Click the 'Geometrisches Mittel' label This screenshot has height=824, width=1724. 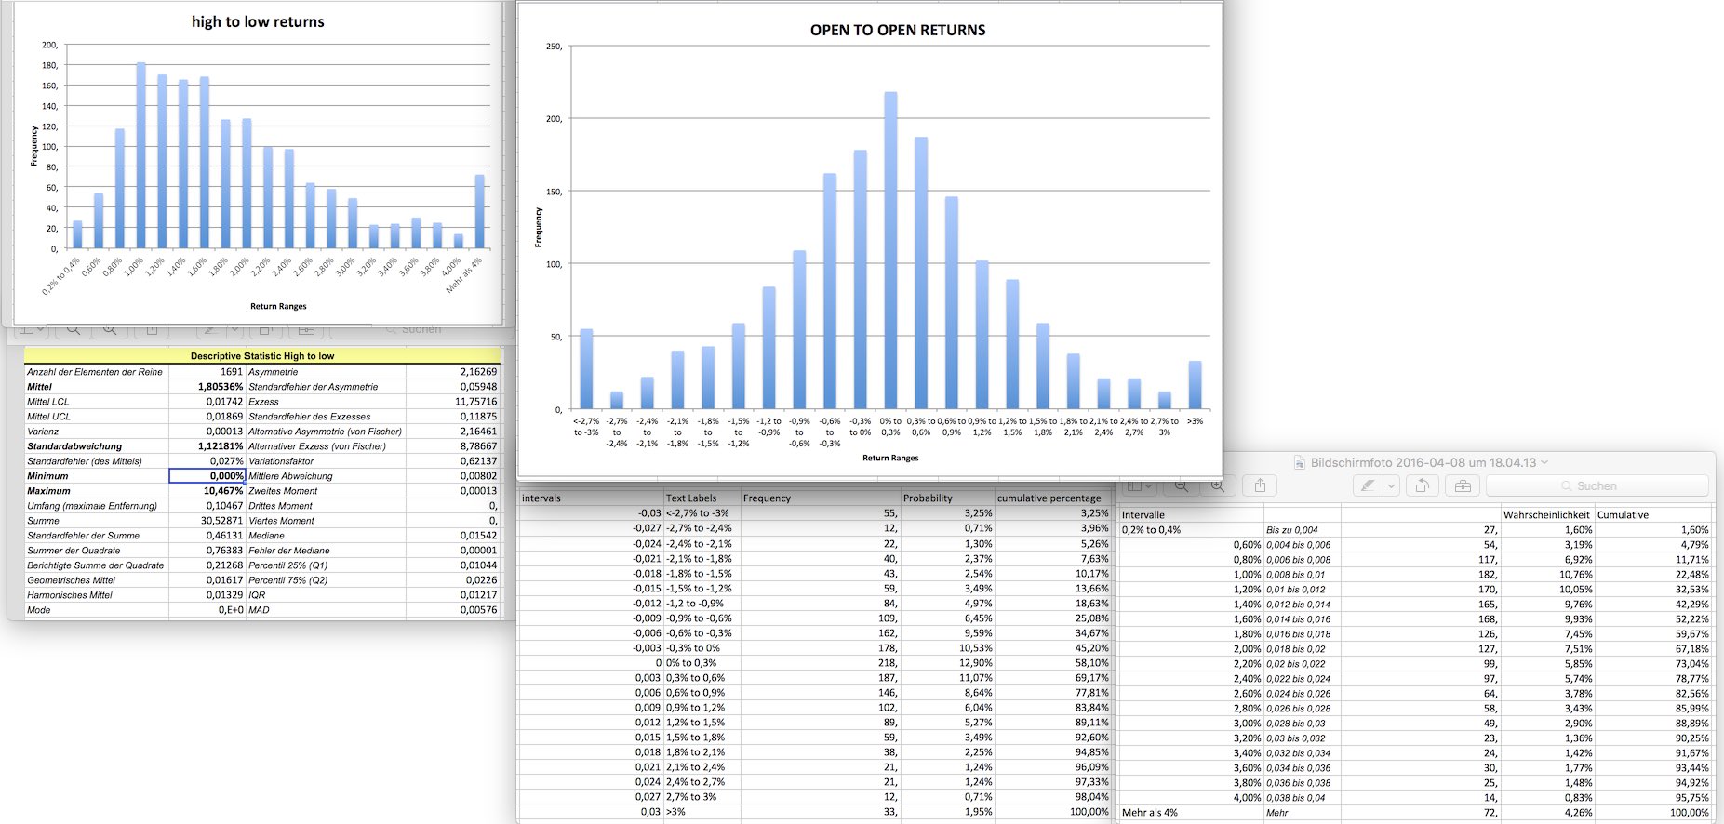click(71, 580)
